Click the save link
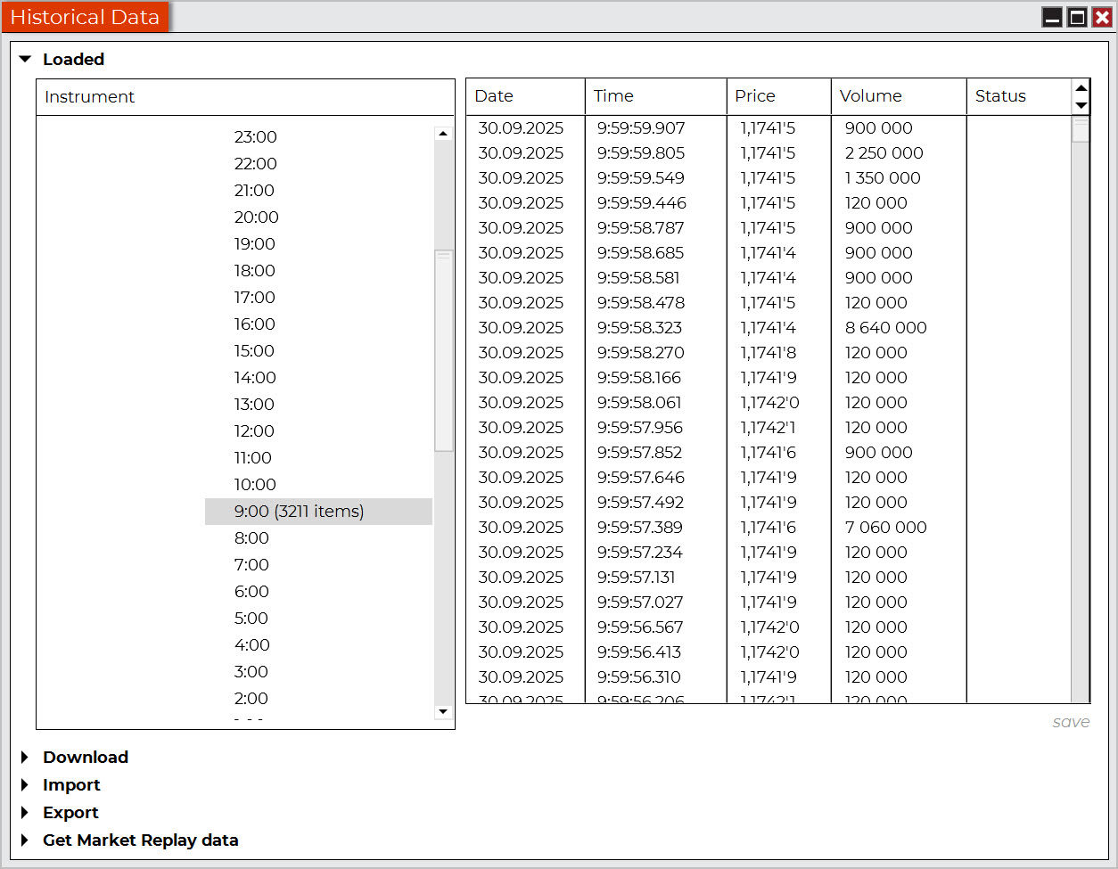 [x=1071, y=722]
